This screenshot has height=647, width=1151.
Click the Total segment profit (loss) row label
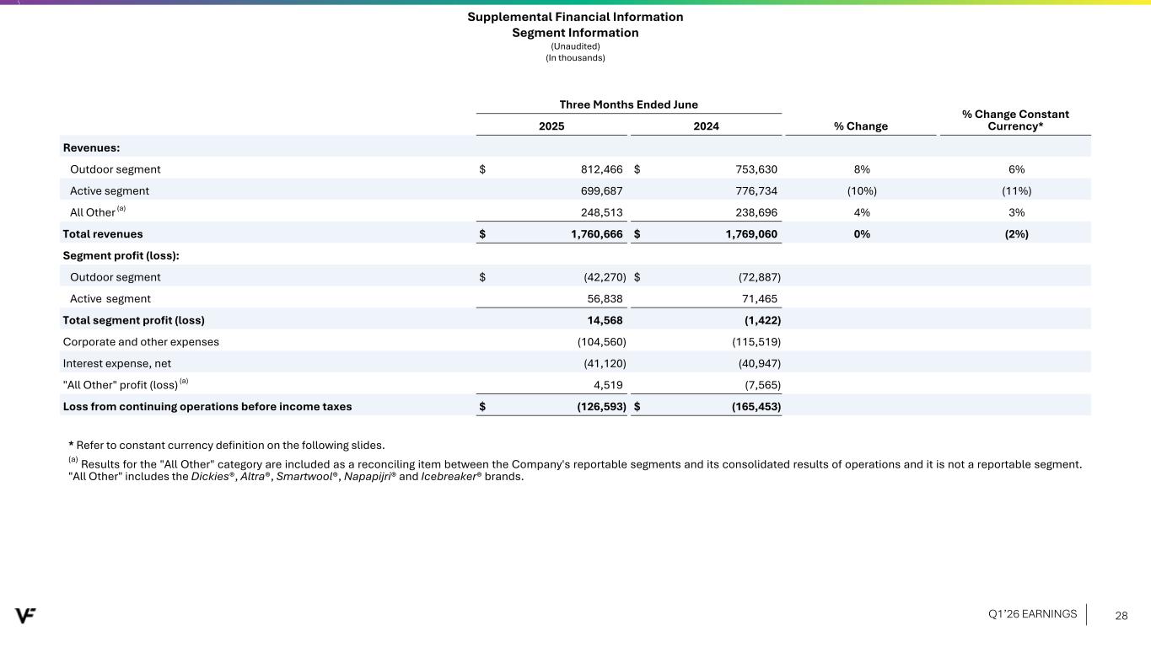coord(133,320)
